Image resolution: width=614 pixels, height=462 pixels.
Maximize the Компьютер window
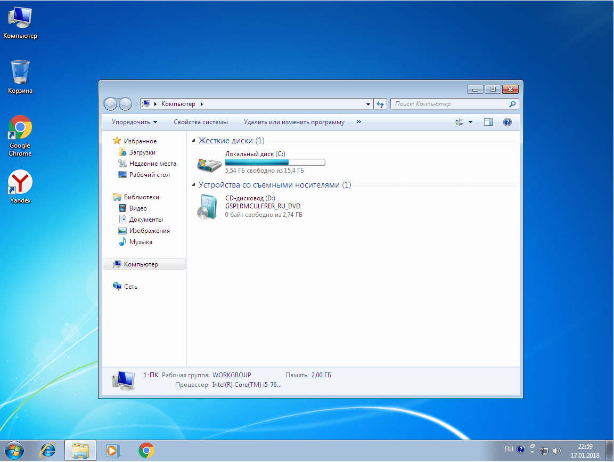click(493, 90)
